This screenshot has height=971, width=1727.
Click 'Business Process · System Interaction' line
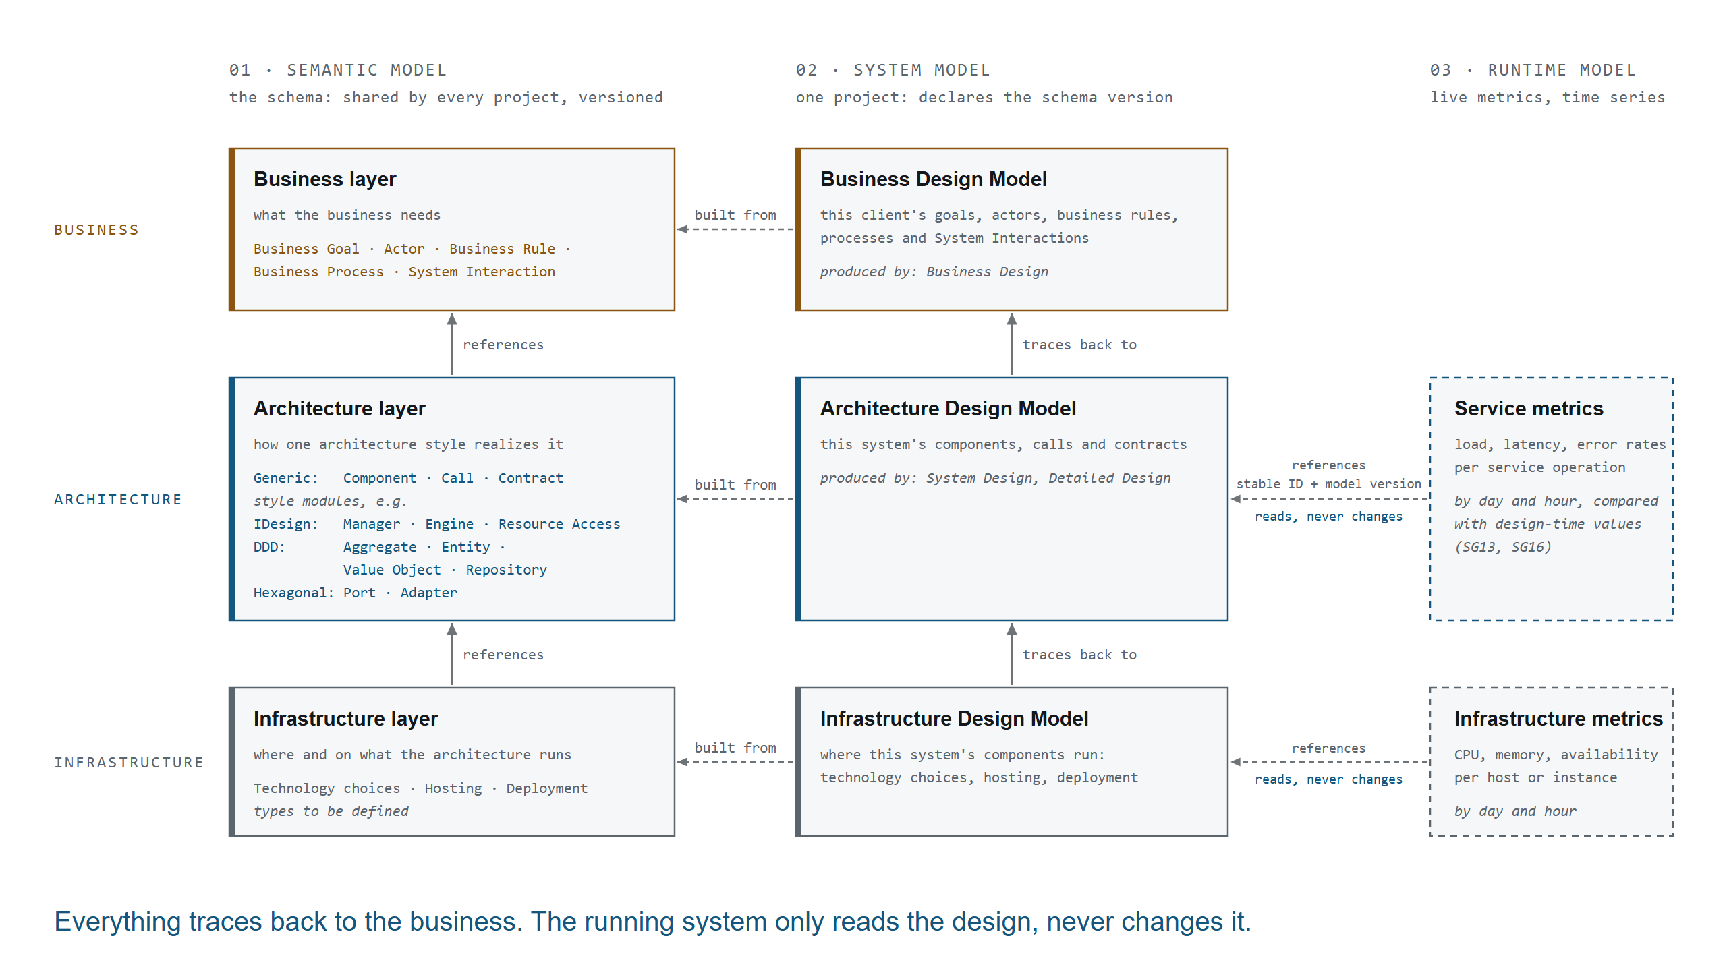[x=405, y=272]
